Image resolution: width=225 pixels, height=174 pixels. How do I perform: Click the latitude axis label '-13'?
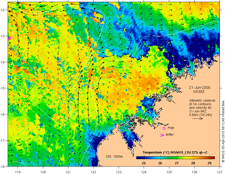pyautogui.click(x=3, y=36)
